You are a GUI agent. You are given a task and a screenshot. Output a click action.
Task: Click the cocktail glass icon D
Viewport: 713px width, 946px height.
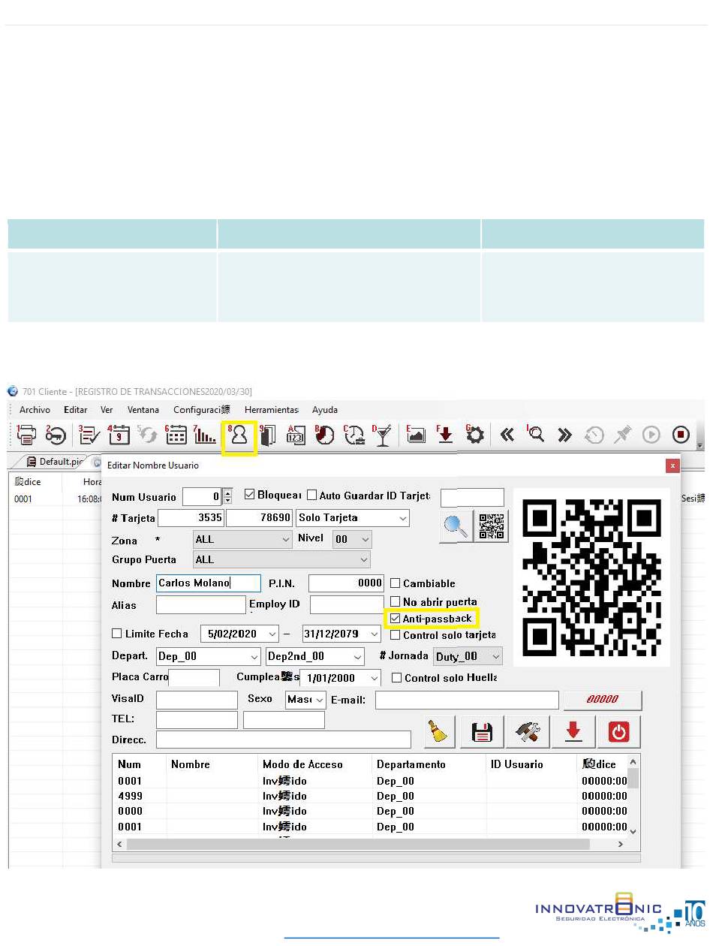click(x=382, y=435)
